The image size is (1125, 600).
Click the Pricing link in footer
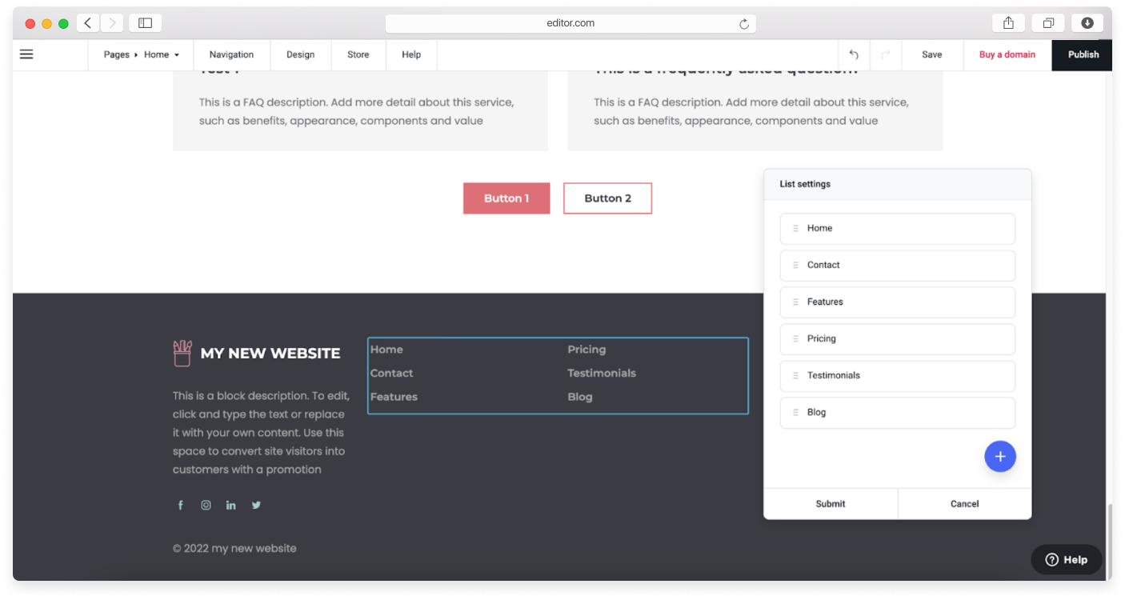[587, 350]
